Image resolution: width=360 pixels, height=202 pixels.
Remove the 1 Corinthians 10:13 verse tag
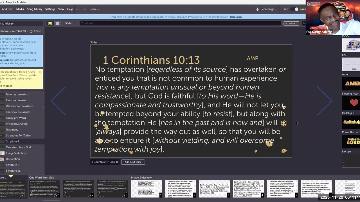(x=117, y=162)
